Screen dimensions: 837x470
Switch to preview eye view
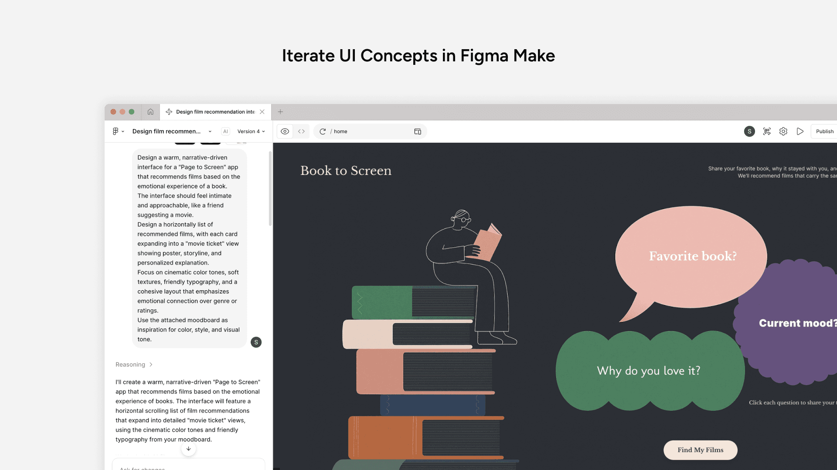285,131
